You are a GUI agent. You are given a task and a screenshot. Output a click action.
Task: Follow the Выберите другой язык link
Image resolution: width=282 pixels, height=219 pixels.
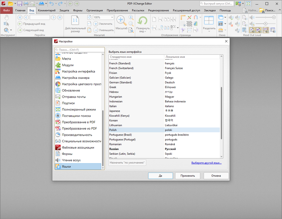click(206, 163)
